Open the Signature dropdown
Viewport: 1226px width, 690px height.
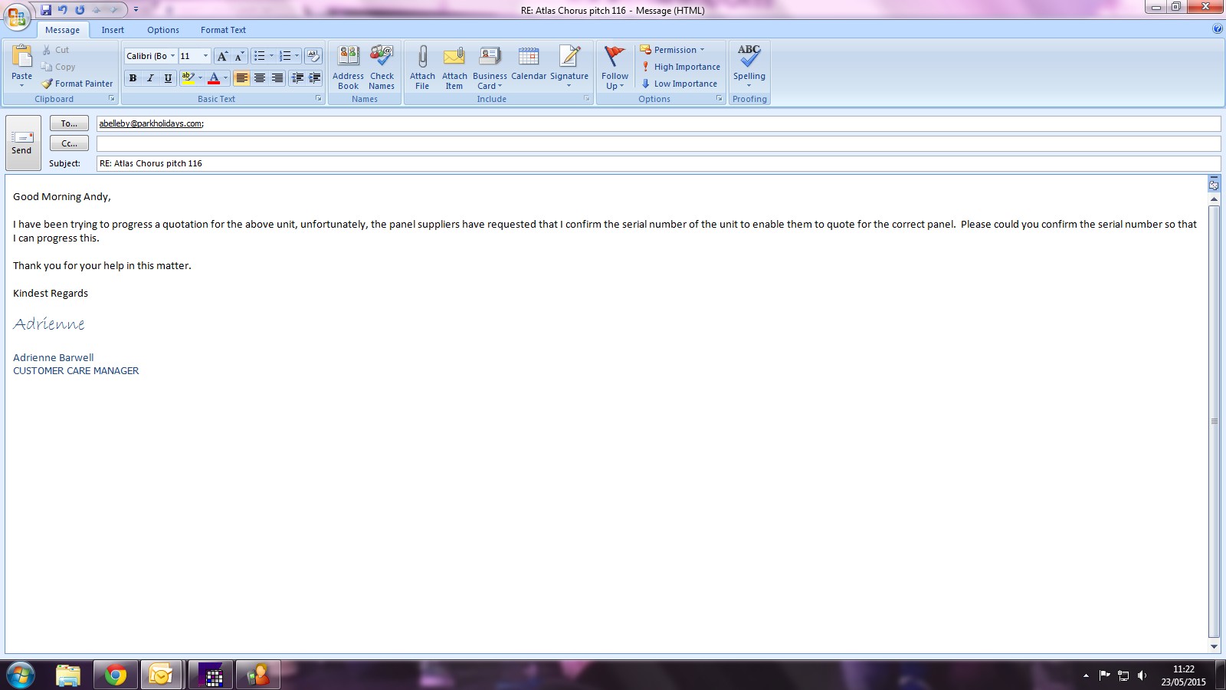pos(569,67)
